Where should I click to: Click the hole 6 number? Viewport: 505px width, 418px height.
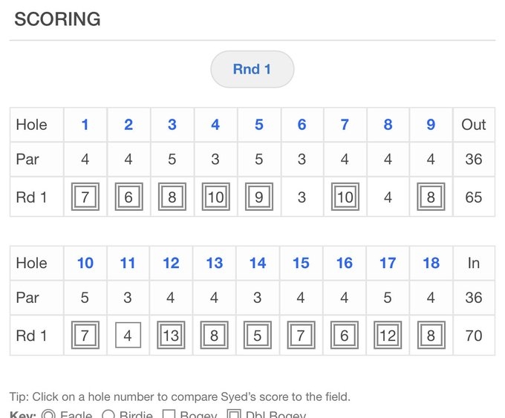click(x=302, y=125)
